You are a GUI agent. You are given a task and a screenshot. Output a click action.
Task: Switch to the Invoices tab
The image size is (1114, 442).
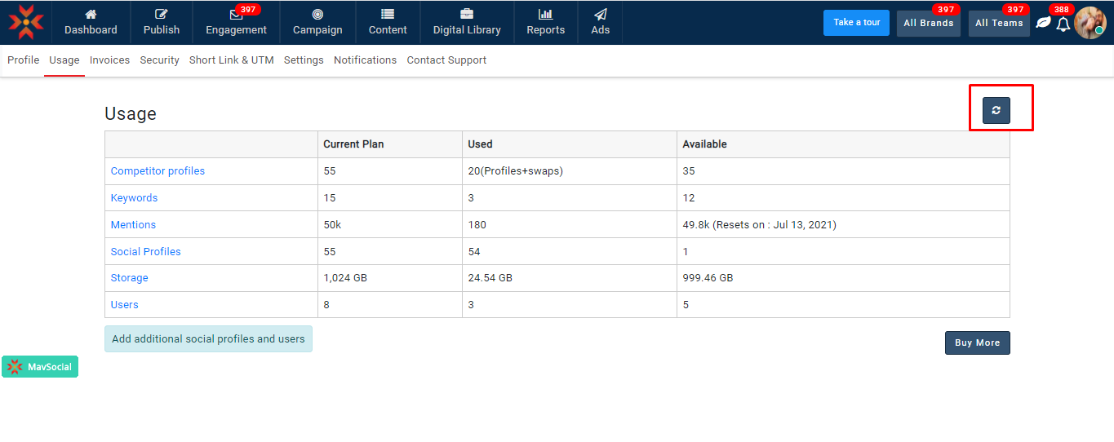pos(109,60)
